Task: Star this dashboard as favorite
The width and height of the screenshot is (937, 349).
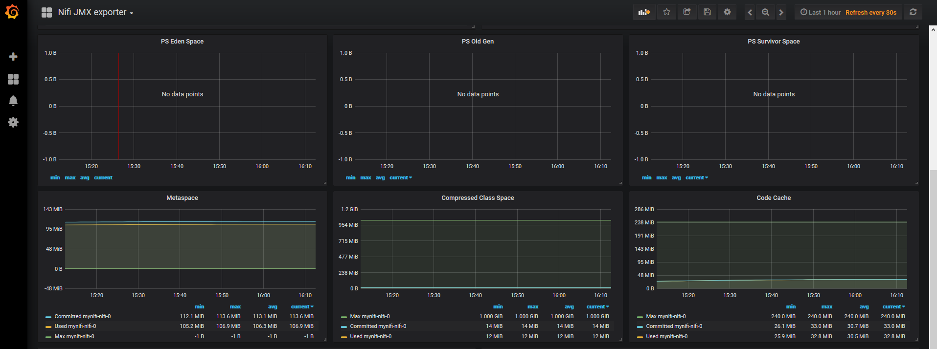Action: click(666, 12)
